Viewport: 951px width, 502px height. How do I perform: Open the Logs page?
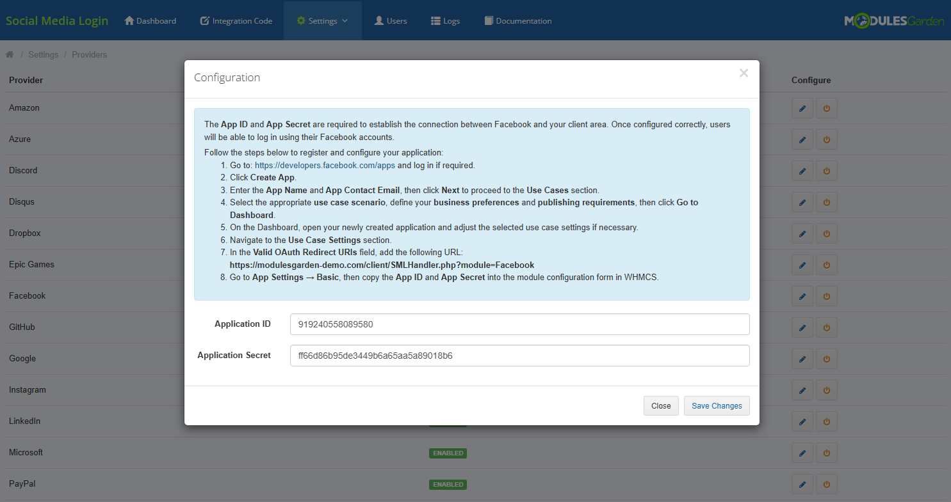pos(445,20)
